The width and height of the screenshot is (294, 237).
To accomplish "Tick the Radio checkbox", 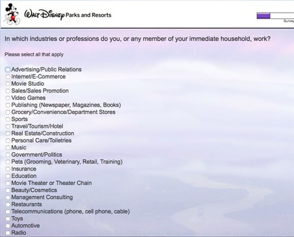I will pos(8,233).
